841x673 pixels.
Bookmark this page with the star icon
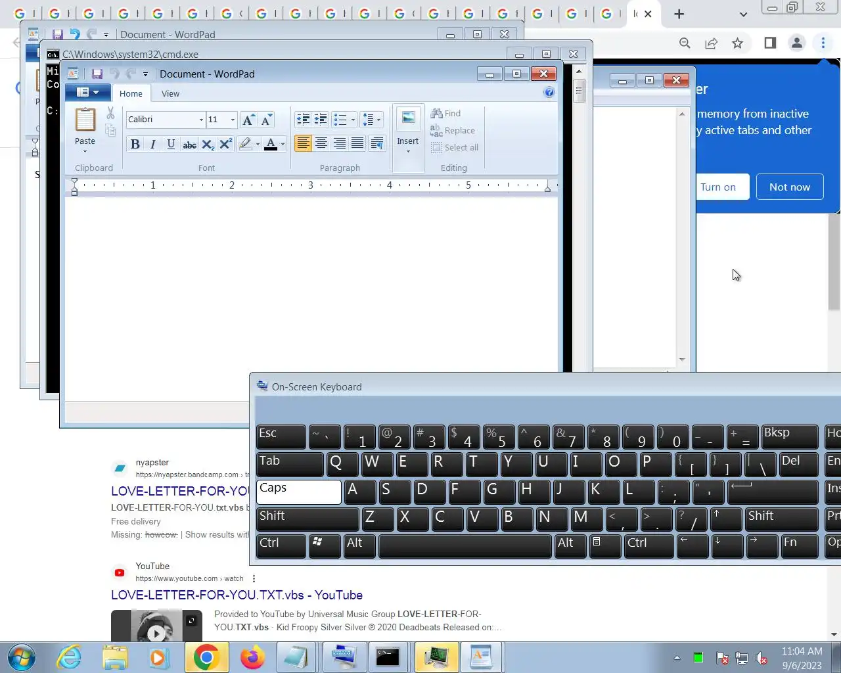pos(737,43)
